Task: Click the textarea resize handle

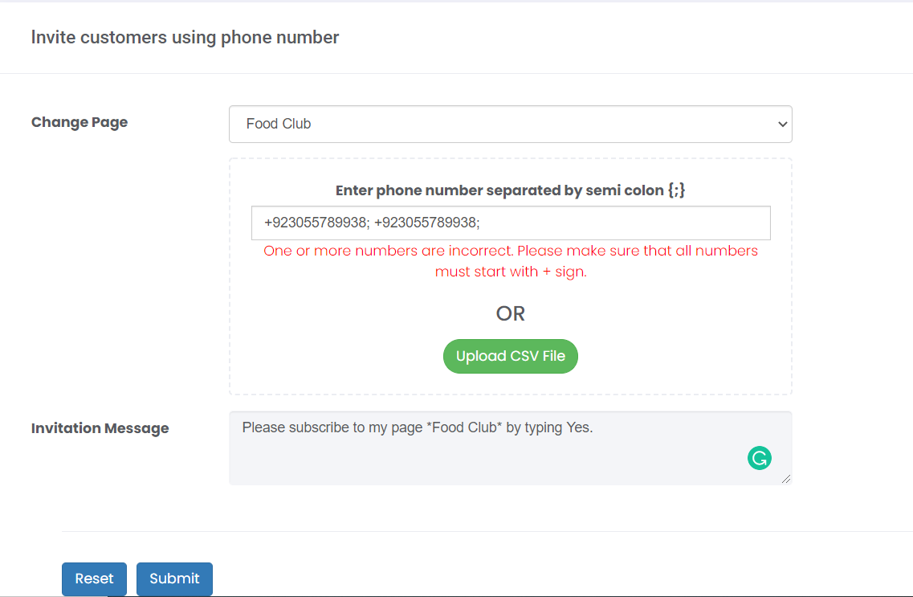Action: pos(785,478)
